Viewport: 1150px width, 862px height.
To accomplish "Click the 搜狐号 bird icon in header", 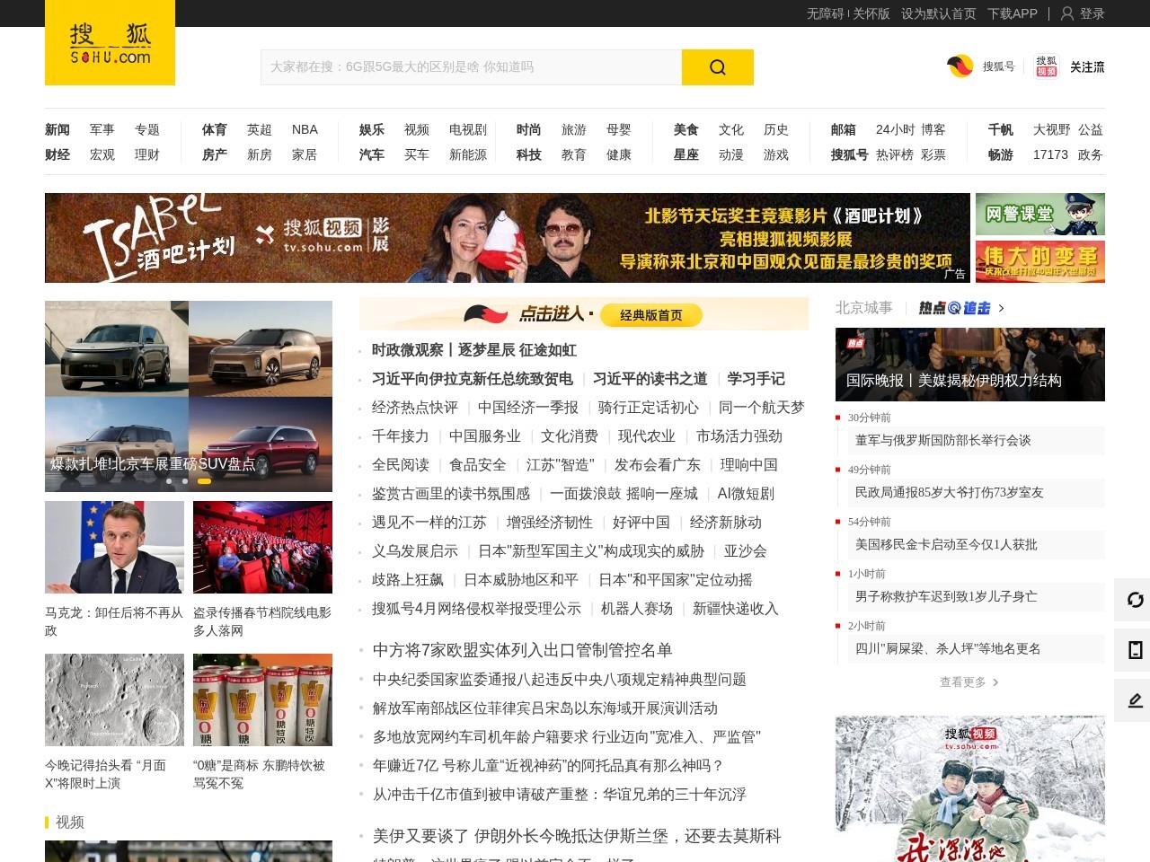I will [960, 66].
